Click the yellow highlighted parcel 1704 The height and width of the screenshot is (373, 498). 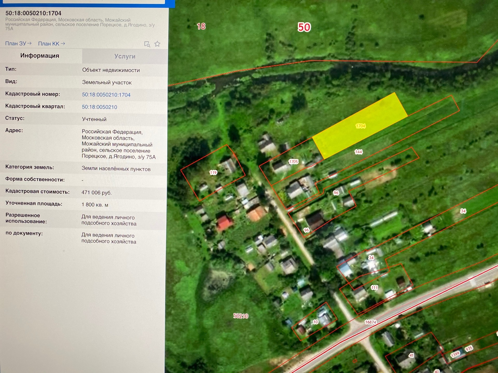coord(360,126)
